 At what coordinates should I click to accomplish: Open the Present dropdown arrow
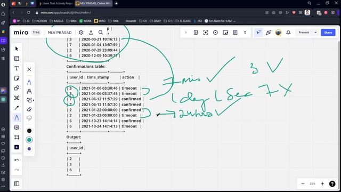pyautogui.click(x=315, y=33)
